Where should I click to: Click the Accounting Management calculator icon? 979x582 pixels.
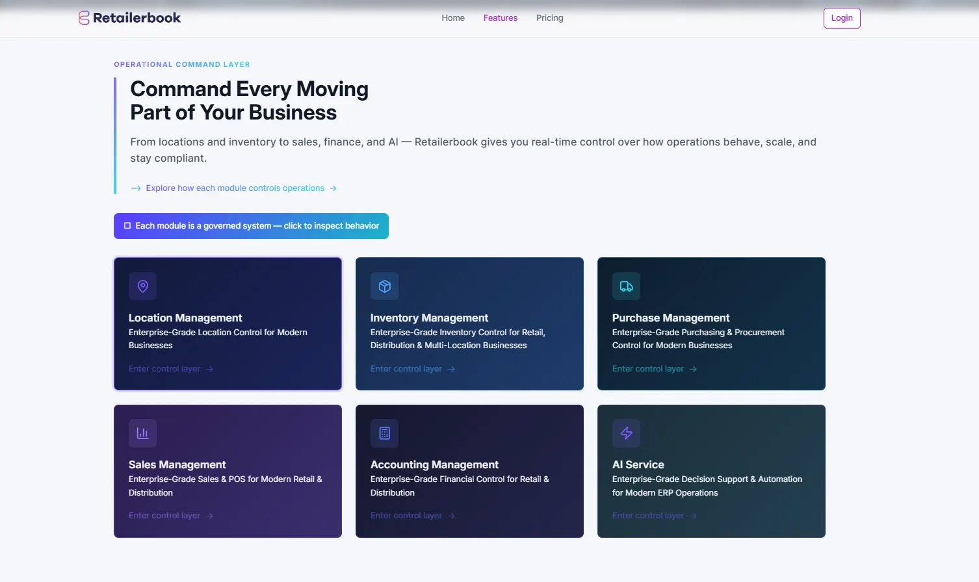384,433
